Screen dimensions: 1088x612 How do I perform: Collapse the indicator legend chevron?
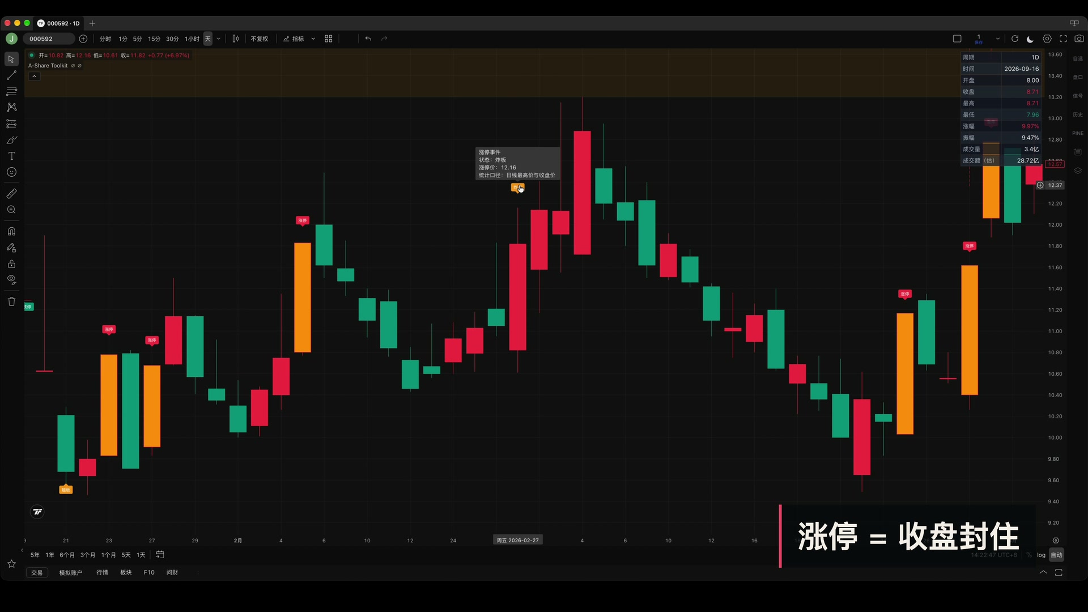[x=34, y=76]
